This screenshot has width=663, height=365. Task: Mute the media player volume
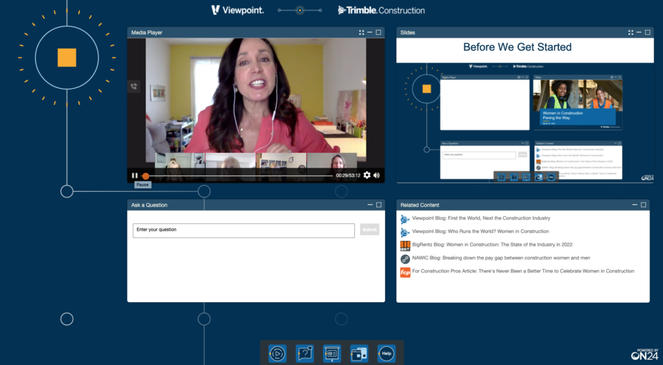[x=377, y=175]
